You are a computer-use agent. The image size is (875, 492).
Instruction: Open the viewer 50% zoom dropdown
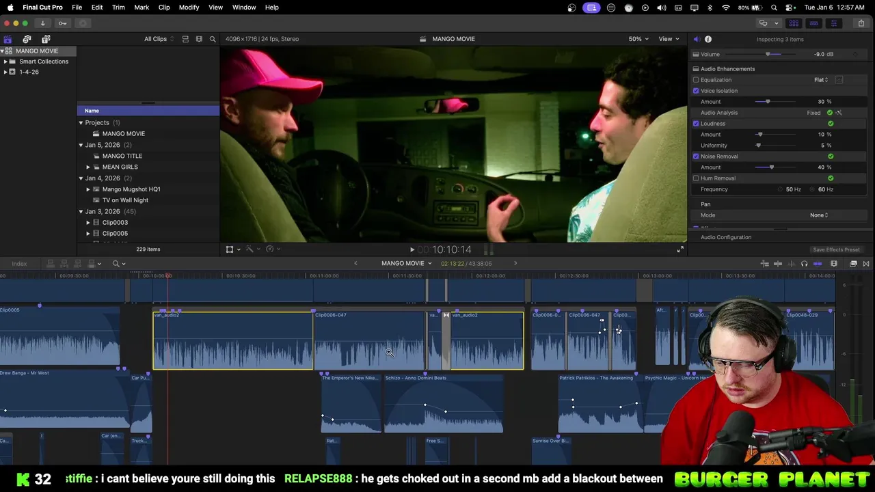[x=638, y=39]
